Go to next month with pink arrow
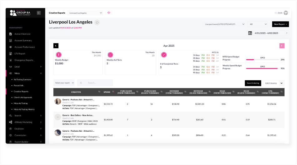Image resolution: width=297 pixels, height=165 pixels. pyautogui.click(x=282, y=46)
